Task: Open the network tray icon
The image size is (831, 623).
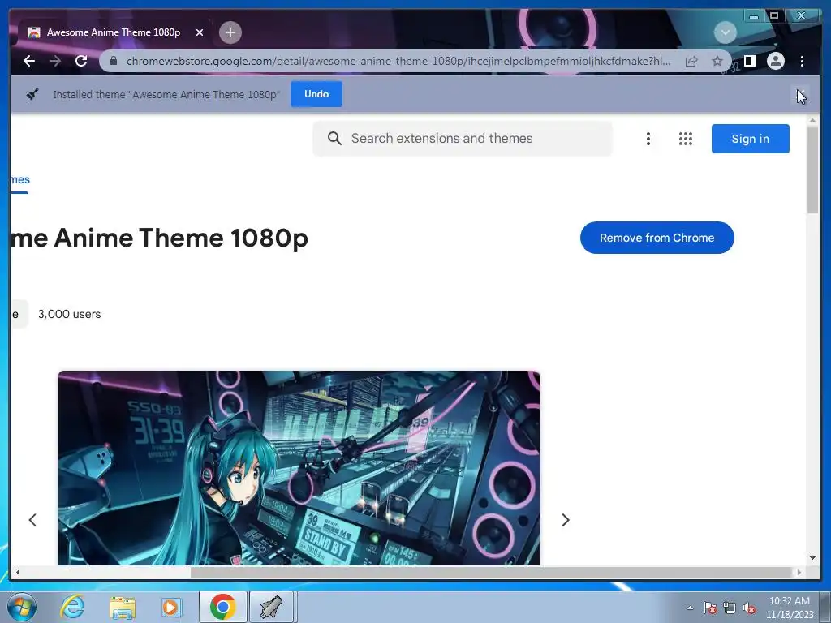Action: pos(730,608)
